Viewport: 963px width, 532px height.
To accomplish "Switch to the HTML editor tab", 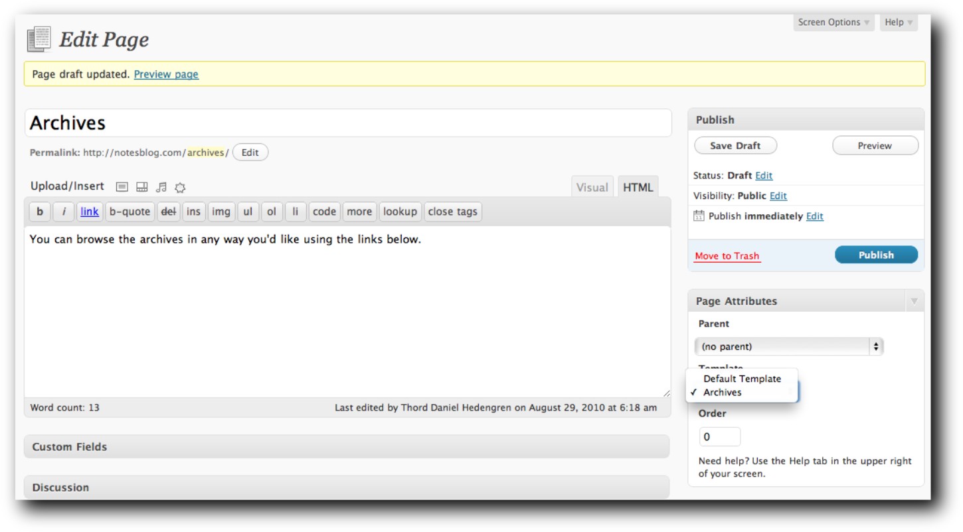I will click(638, 187).
